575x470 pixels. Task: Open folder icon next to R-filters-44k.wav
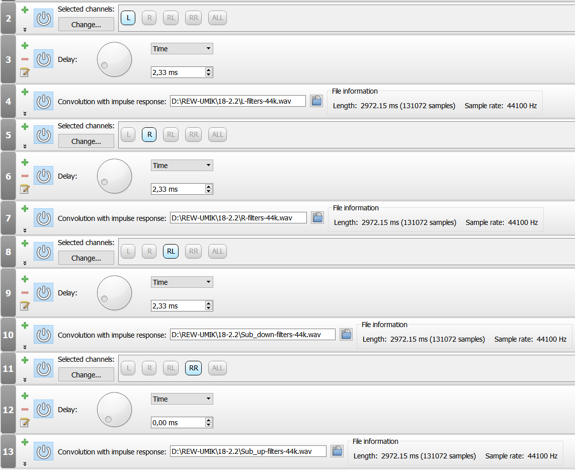tap(317, 218)
